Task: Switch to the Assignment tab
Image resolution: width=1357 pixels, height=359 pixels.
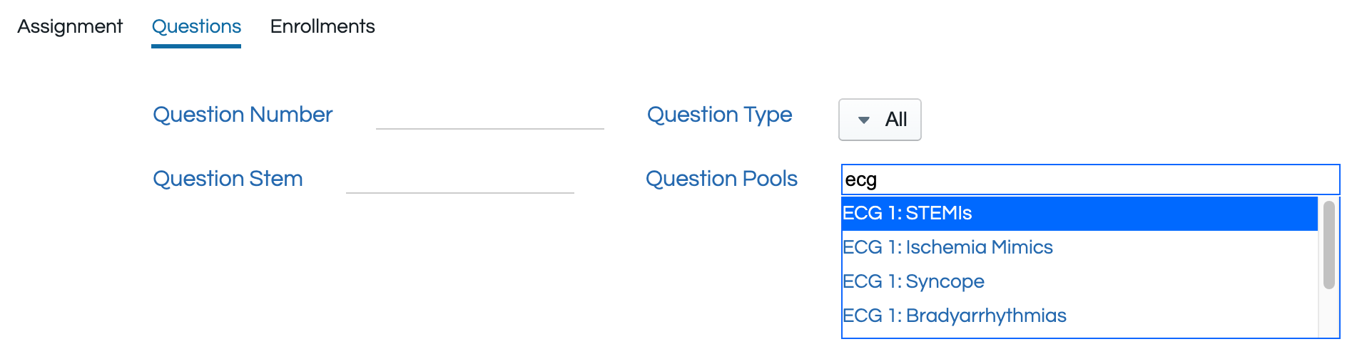Action: tap(70, 26)
